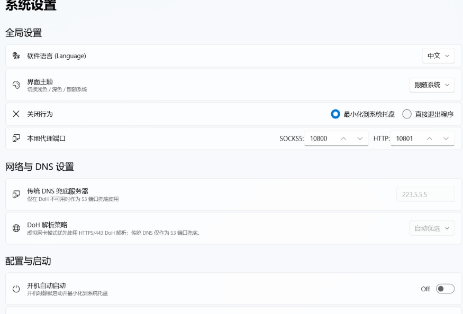Image resolution: width=463 pixels, height=314 pixels.
Task: Decrease the HTTP port with down arrow
Action: (x=446, y=138)
